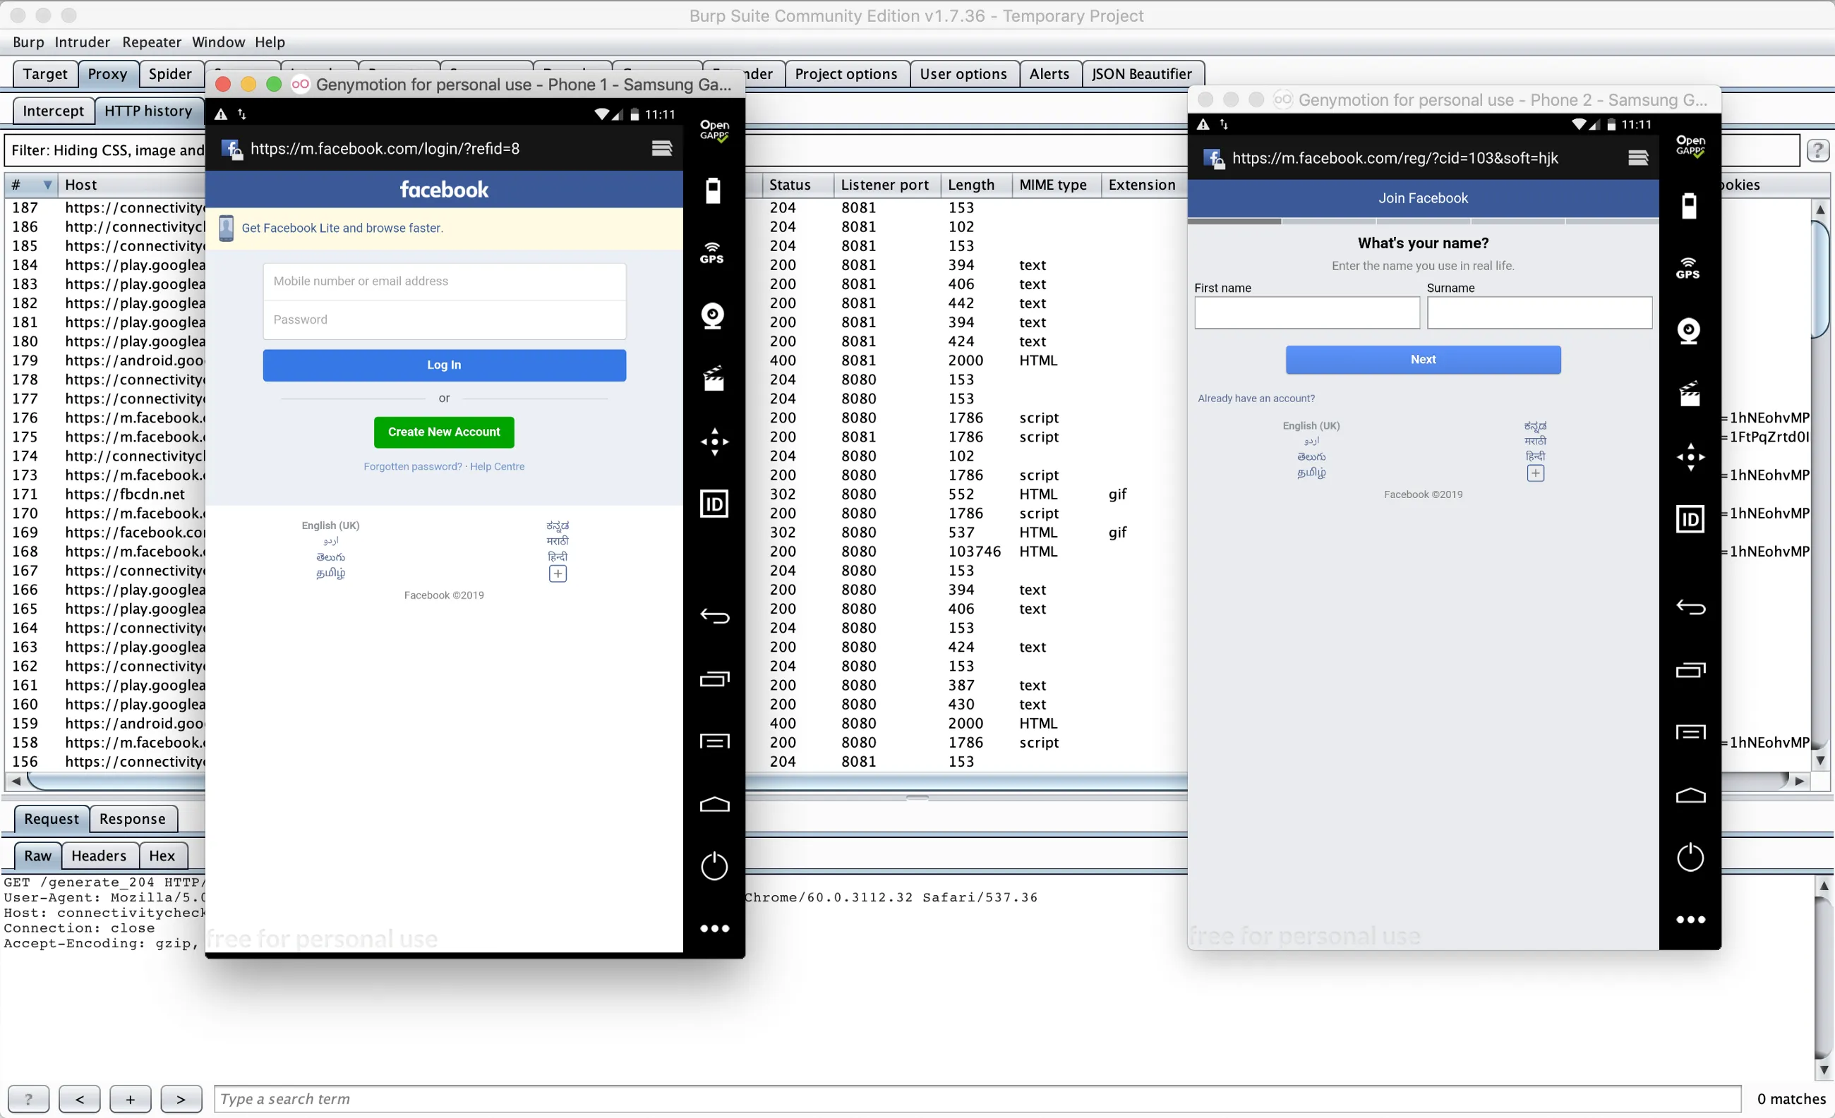Open more Genymotion options via ellipsis icon
The width and height of the screenshot is (1835, 1118).
(x=714, y=928)
